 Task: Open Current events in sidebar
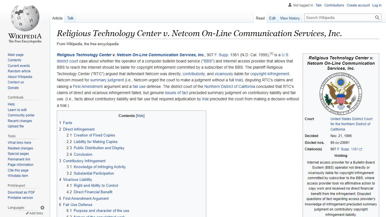click(19, 66)
